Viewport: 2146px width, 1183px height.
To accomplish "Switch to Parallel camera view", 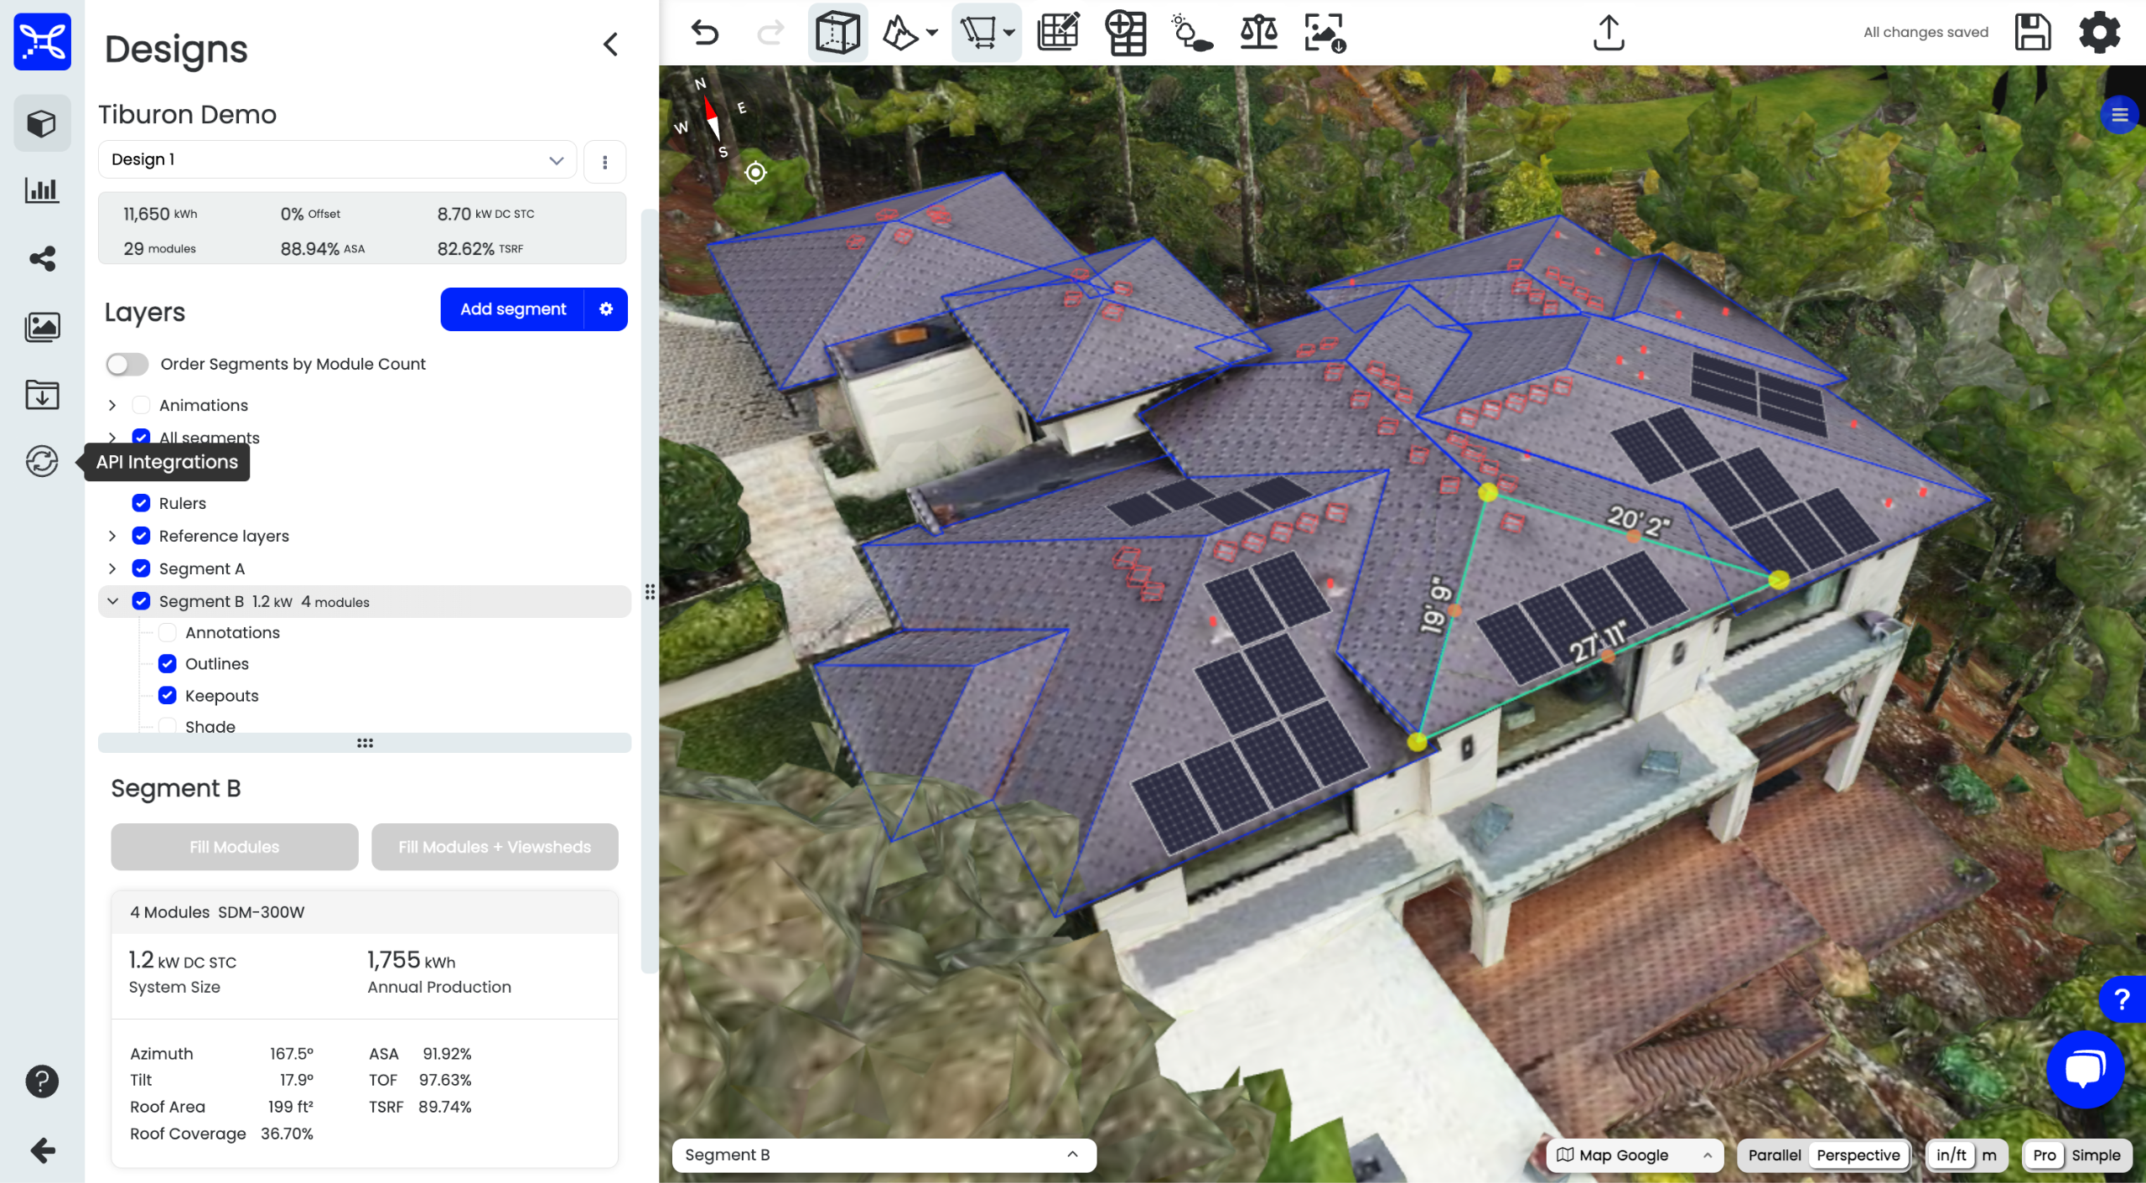I will tap(1774, 1154).
